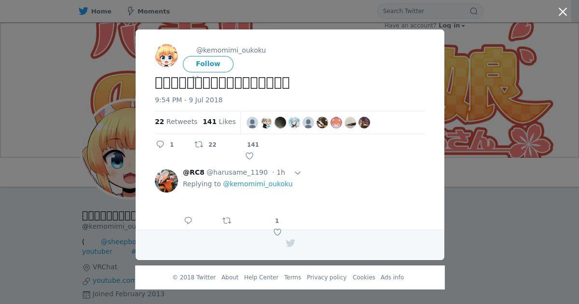Like the reply from @RC8
Image resolution: width=579 pixels, height=304 pixels.
[x=277, y=232]
